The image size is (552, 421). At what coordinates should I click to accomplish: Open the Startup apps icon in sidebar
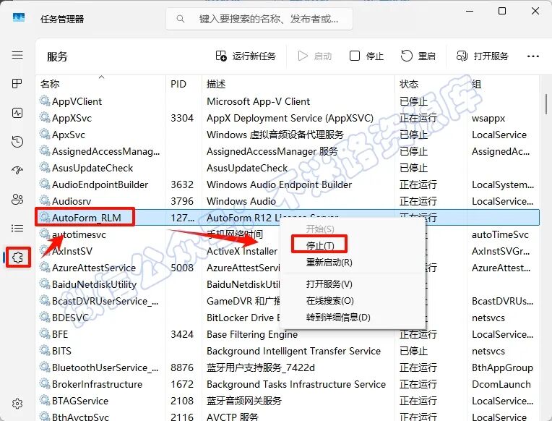click(x=17, y=170)
